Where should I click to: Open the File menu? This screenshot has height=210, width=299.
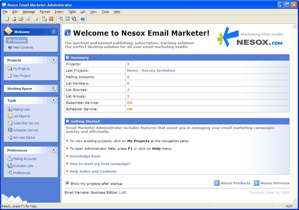5,12
